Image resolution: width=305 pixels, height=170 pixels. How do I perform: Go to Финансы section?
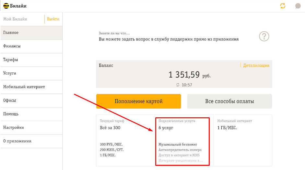click(x=31, y=46)
